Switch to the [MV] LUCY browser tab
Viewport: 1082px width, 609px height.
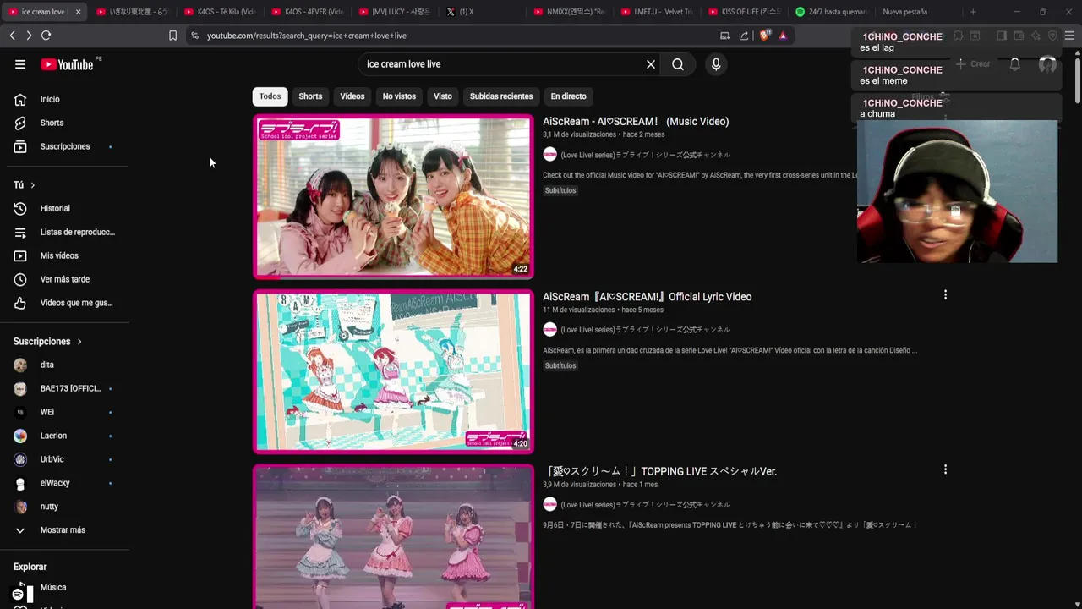click(x=395, y=12)
